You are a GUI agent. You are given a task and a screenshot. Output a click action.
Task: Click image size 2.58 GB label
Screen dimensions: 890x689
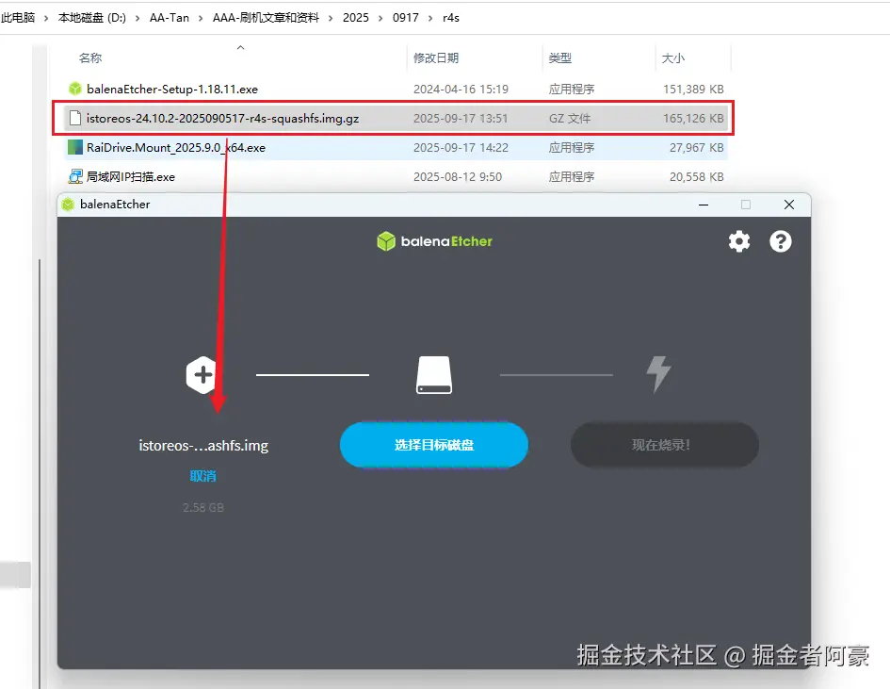point(203,507)
